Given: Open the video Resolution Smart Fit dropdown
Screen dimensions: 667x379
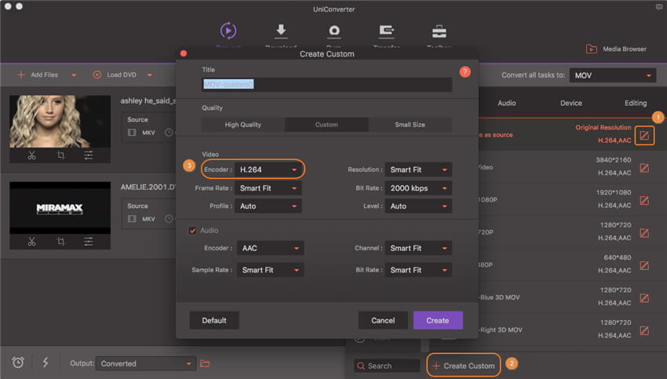Looking at the screenshot, I should click(x=418, y=169).
